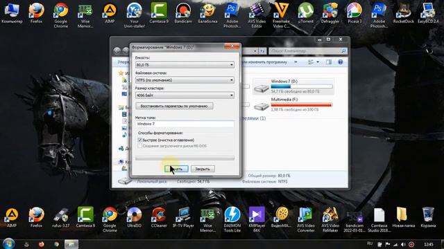Screen dimensions: 444x249
Task: Switch to Explorer window in taskbar
Action: [x=71, y=244]
